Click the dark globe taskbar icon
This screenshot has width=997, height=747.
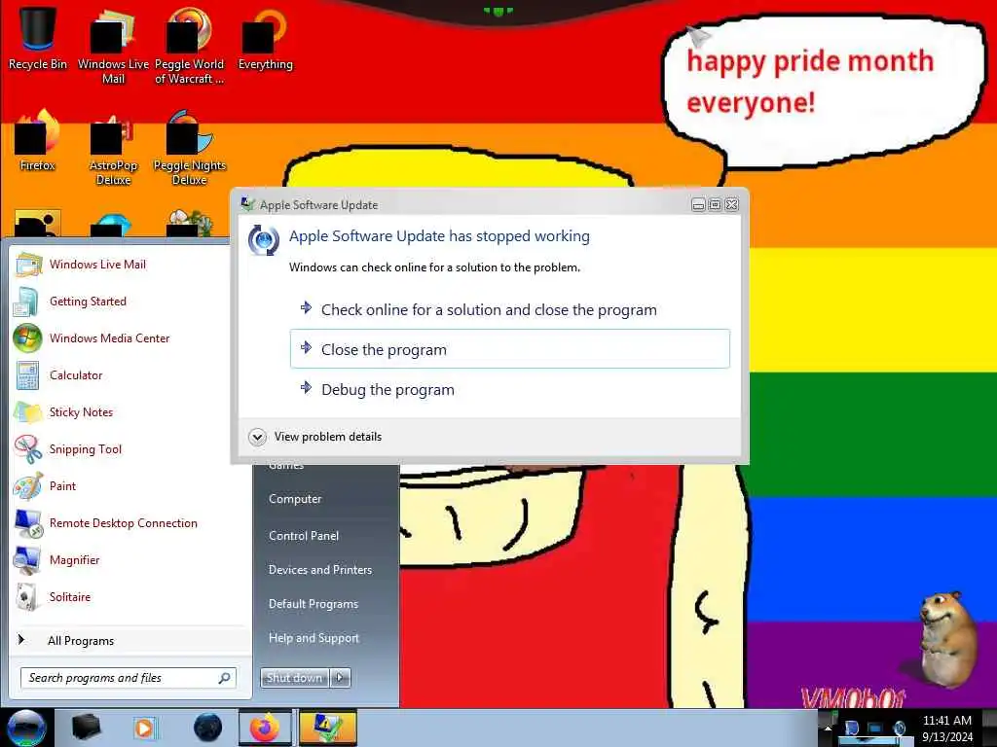208,728
